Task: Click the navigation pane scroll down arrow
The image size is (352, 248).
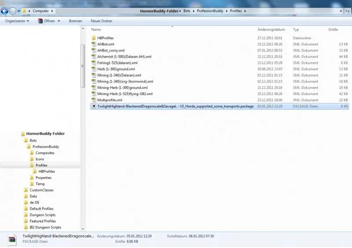Action: coord(83,229)
